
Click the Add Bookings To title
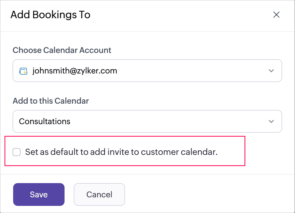51,15
